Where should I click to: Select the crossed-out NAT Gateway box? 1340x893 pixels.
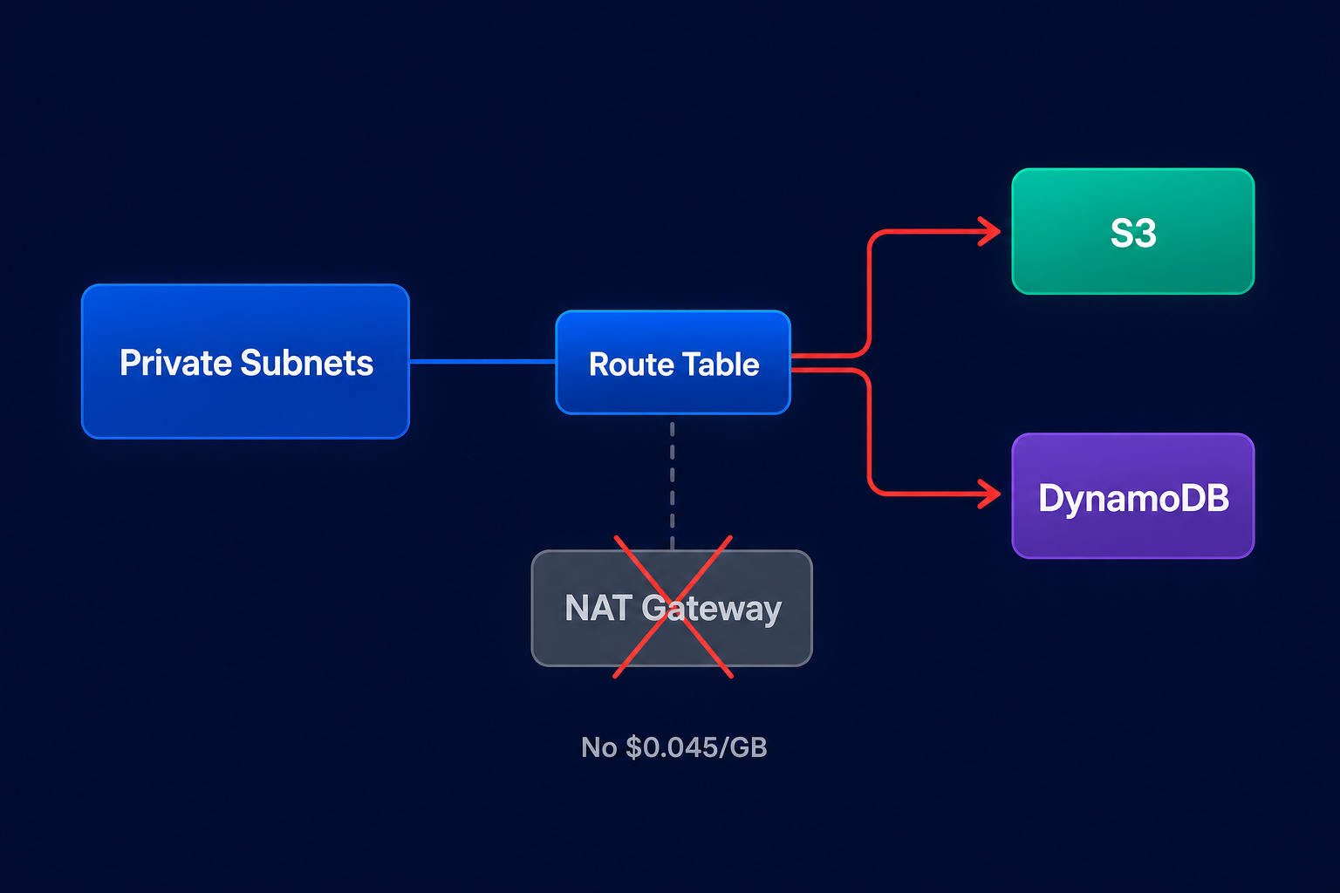[672, 608]
